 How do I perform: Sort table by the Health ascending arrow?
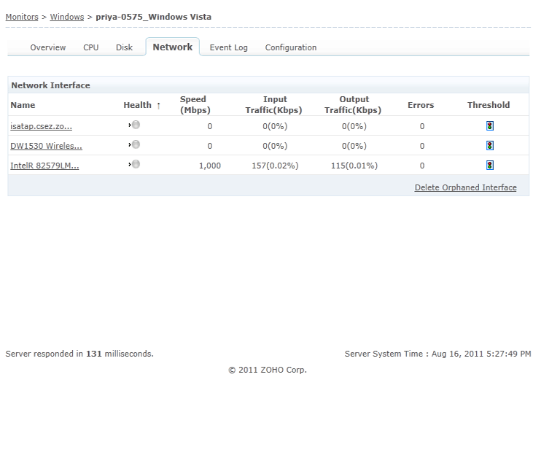click(158, 106)
